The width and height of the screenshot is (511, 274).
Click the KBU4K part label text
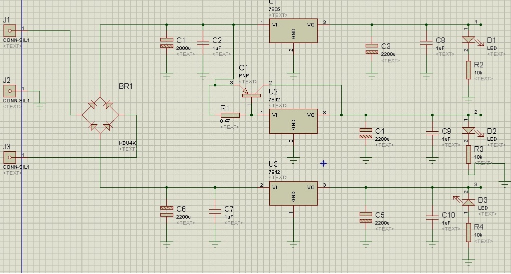(127, 143)
